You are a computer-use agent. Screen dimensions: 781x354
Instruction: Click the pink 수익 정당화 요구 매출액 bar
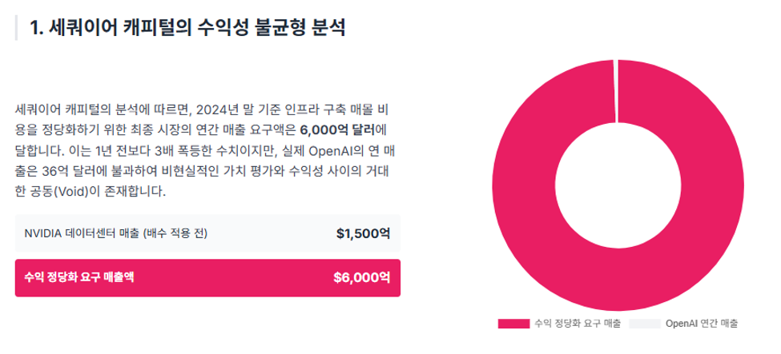pos(207,278)
